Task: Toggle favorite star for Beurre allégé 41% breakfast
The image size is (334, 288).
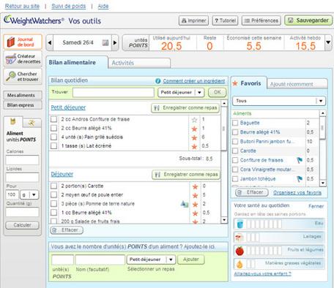Action: [x=194, y=129]
